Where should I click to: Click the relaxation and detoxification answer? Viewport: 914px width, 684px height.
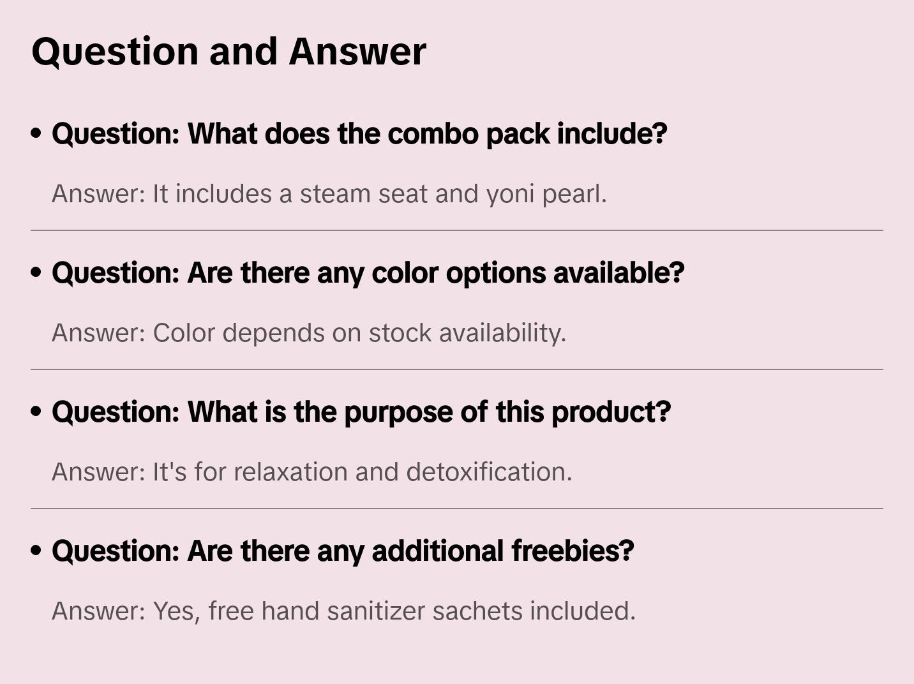point(362,472)
